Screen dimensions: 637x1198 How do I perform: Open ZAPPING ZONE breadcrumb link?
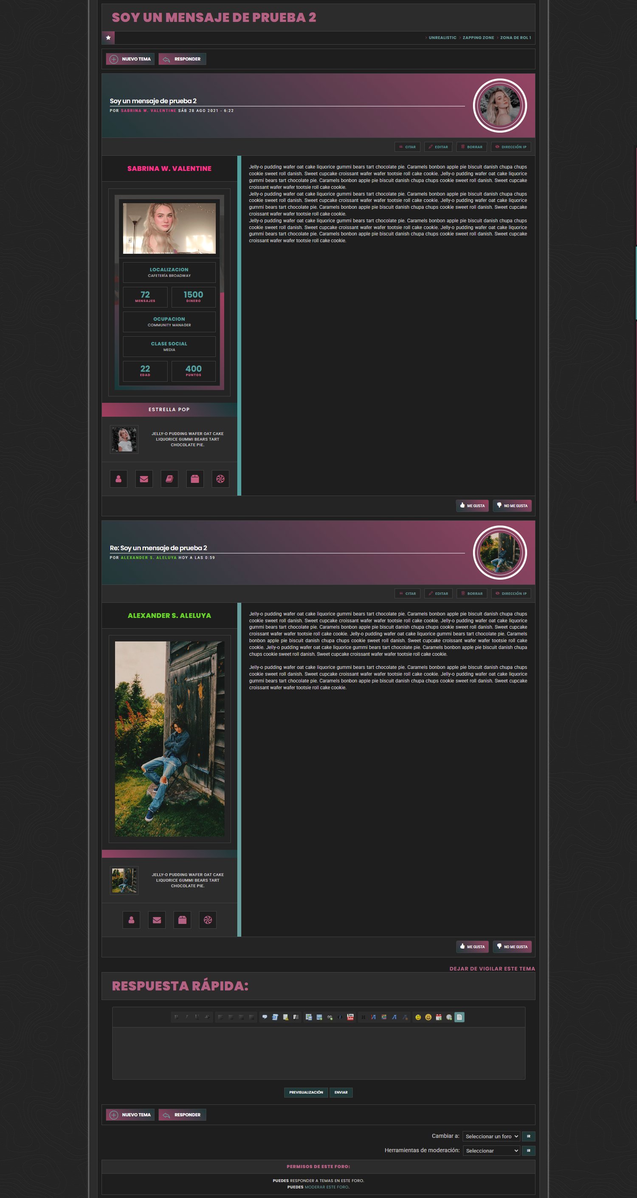(478, 38)
